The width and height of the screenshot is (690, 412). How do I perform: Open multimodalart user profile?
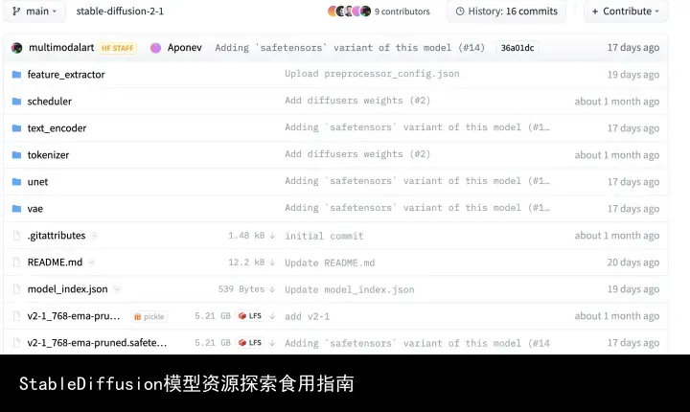click(61, 48)
